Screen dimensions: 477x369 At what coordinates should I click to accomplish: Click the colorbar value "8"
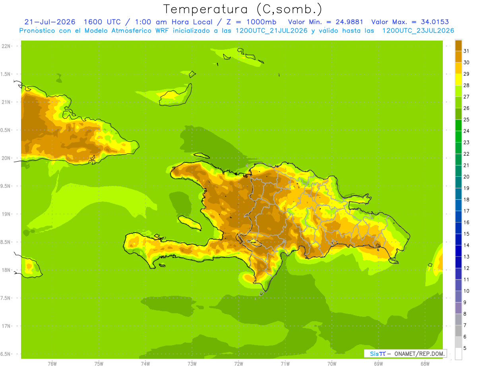(465, 314)
